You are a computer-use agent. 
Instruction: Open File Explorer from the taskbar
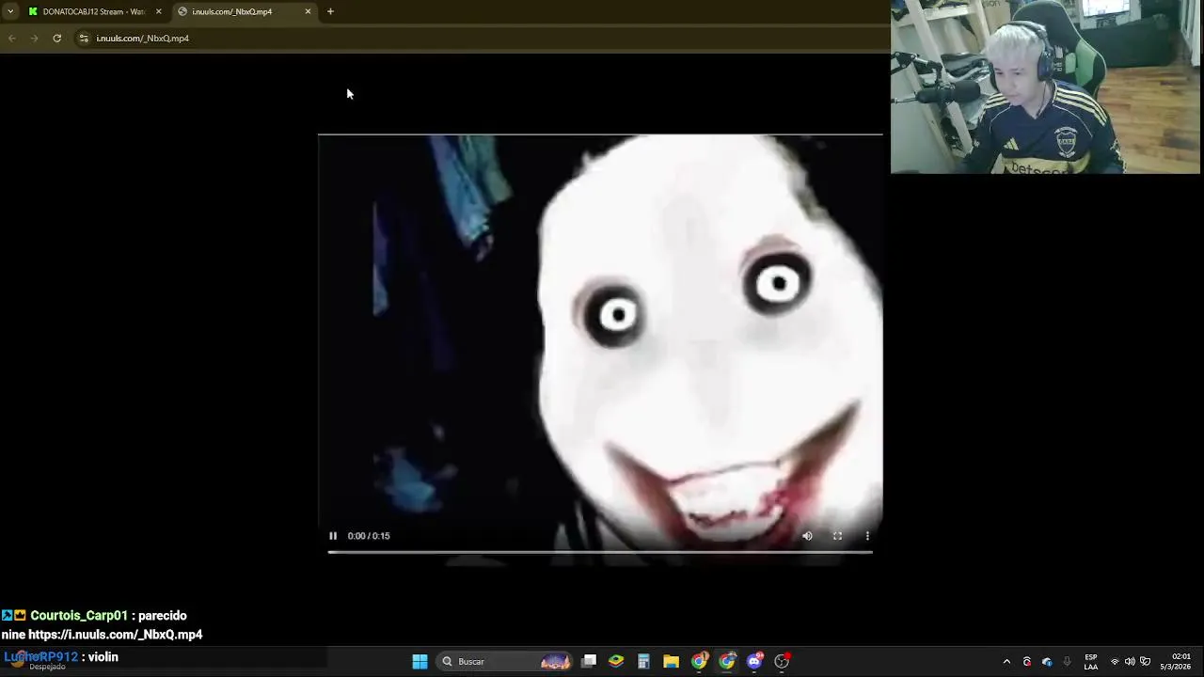click(671, 662)
